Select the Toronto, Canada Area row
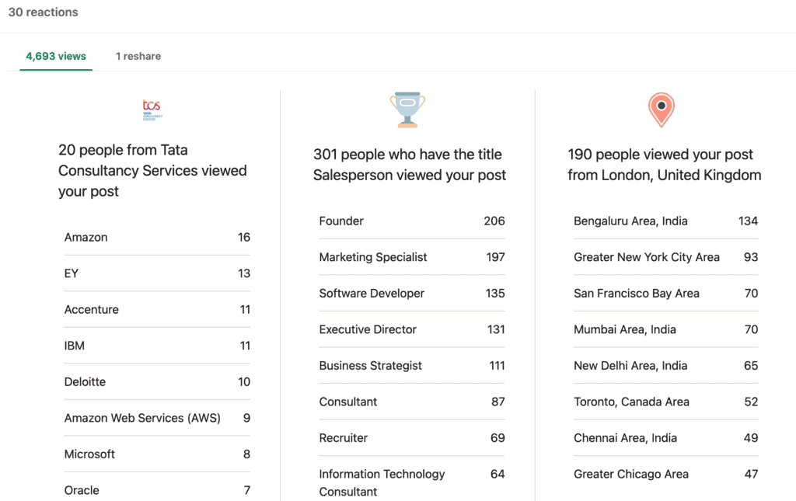 (665, 402)
